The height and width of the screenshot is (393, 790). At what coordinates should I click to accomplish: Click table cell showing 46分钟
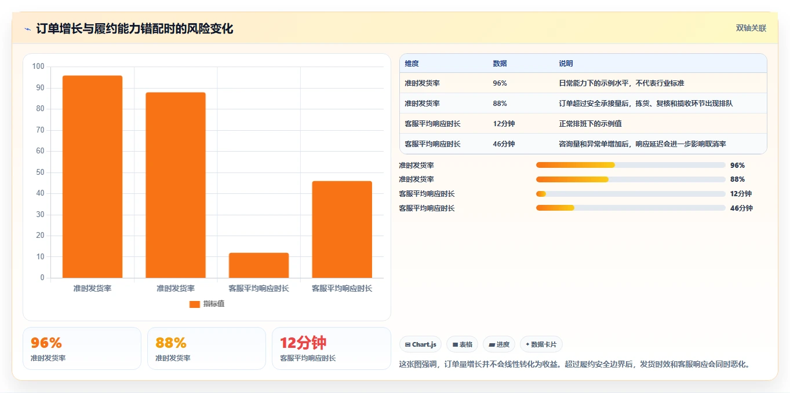[504, 144]
